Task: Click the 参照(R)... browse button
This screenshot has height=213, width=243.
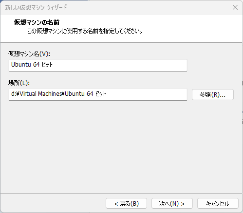Action: tap(213, 94)
